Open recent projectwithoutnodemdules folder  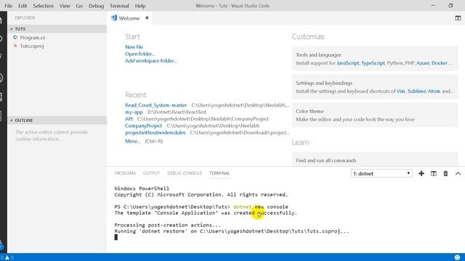(155, 133)
